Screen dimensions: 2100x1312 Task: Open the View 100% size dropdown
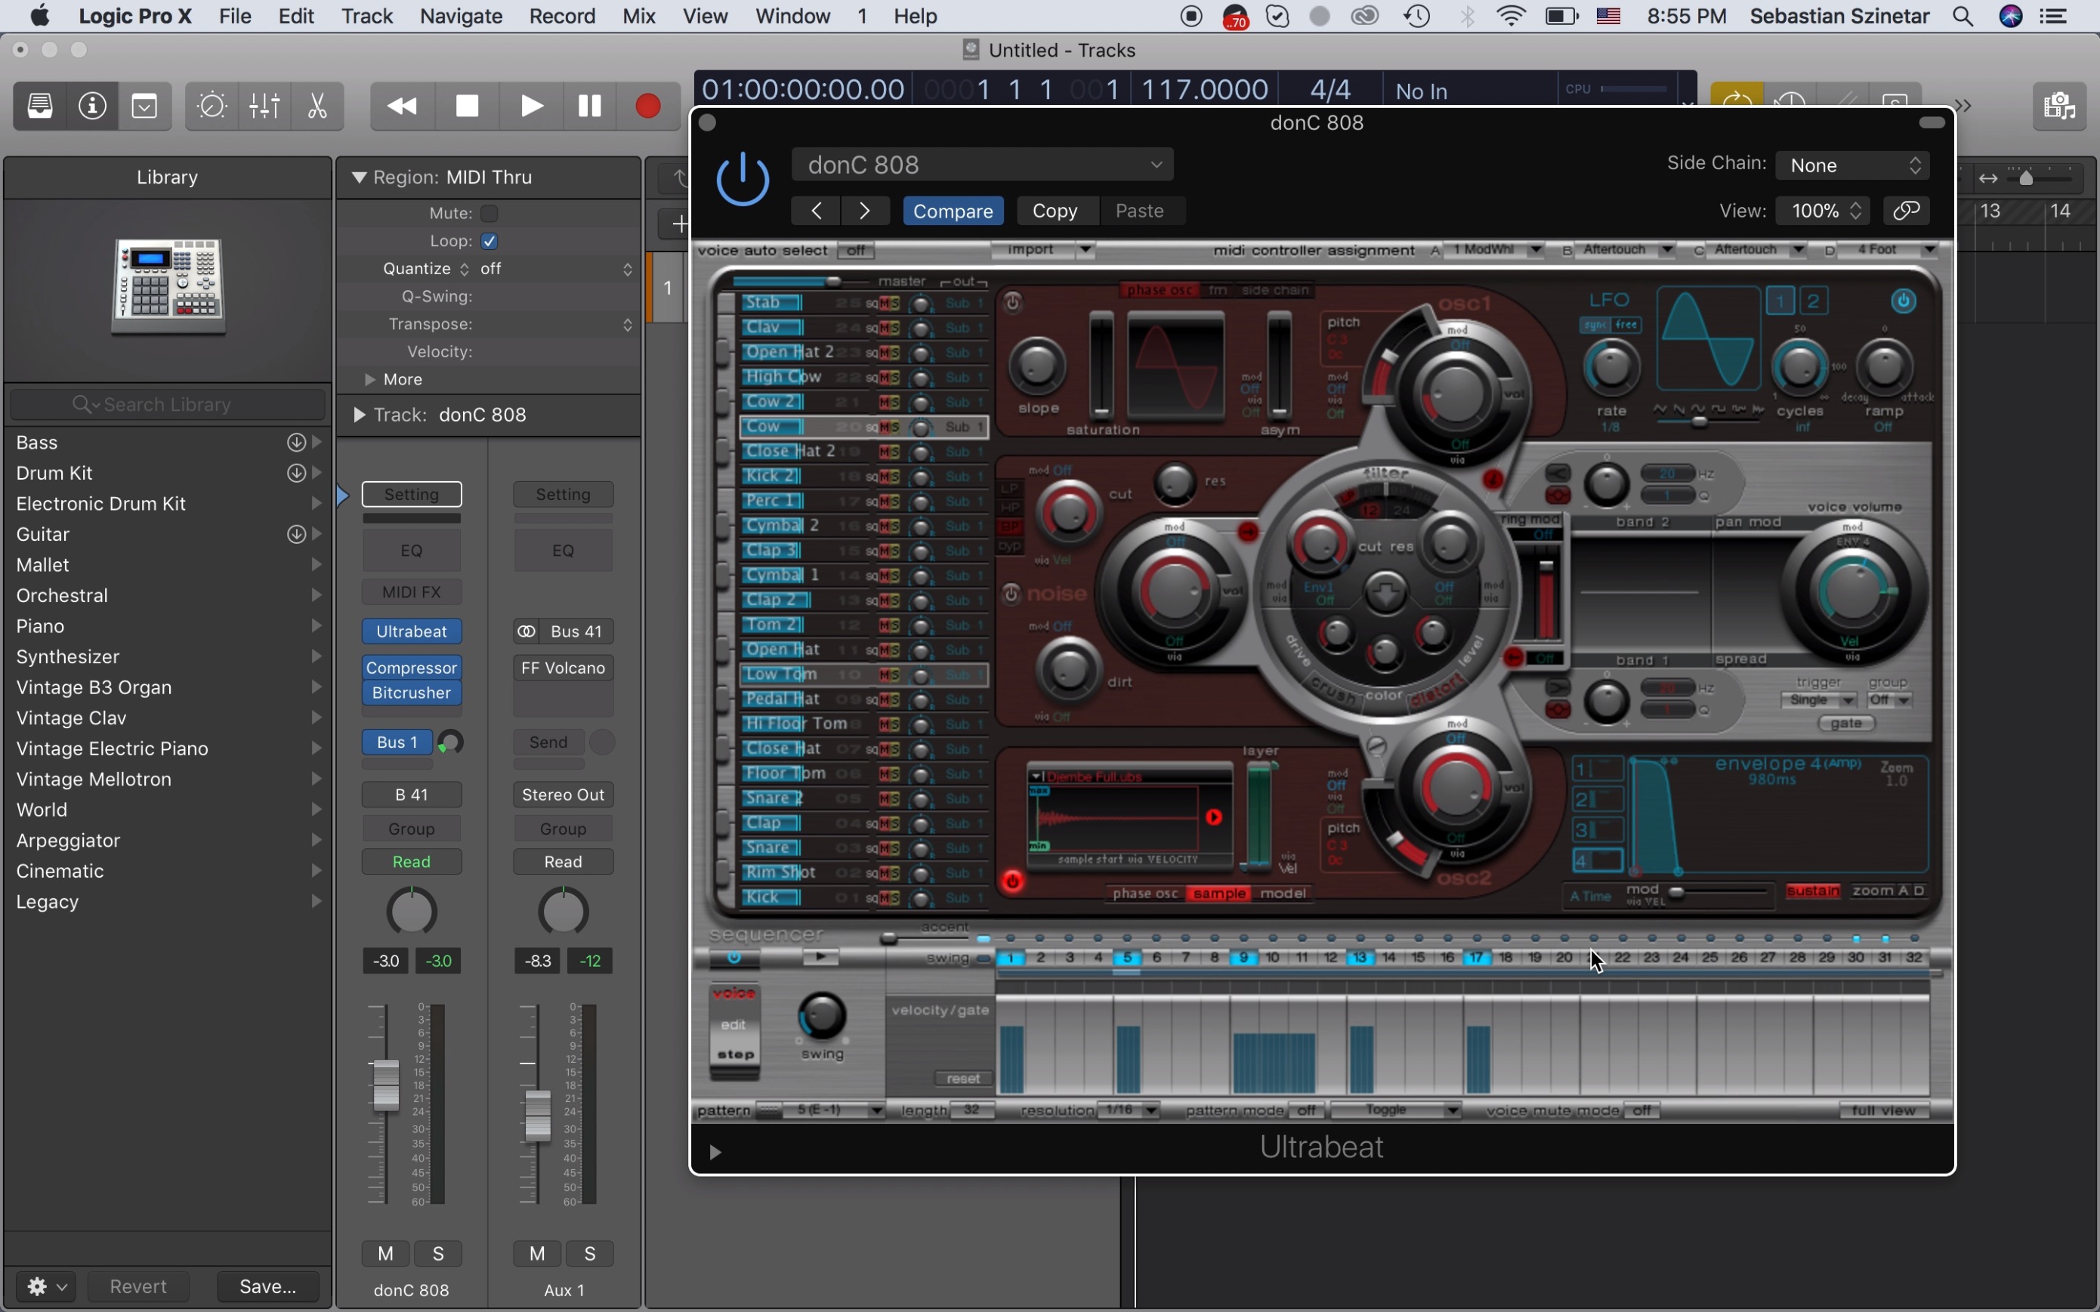(x=1822, y=211)
